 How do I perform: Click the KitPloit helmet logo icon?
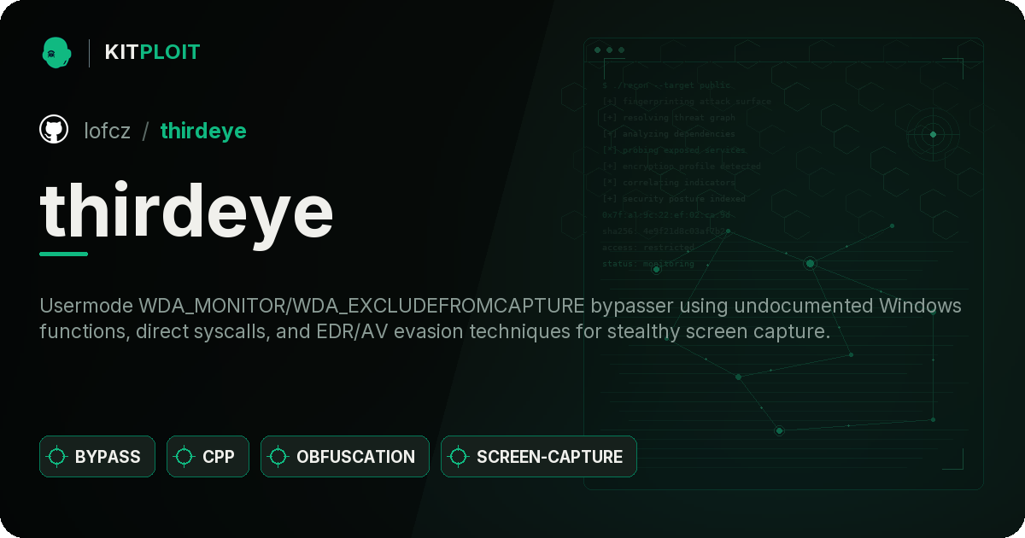click(x=56, y=52)
